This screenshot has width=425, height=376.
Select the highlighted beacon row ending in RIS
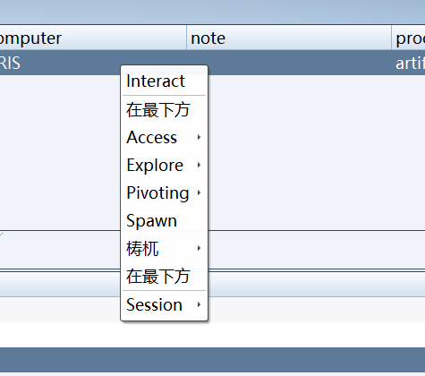[x=212, y=63]
